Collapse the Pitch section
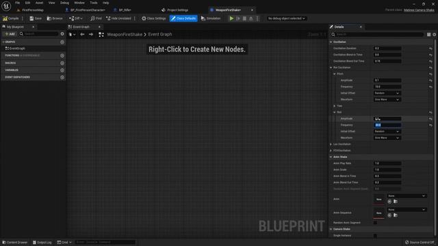438x246 pixels. pos(335,74)
